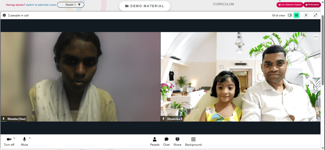Viewport: 325px width, 150px height.
Task: Open the Room 1 dropdown
Action: click(71, 5)
